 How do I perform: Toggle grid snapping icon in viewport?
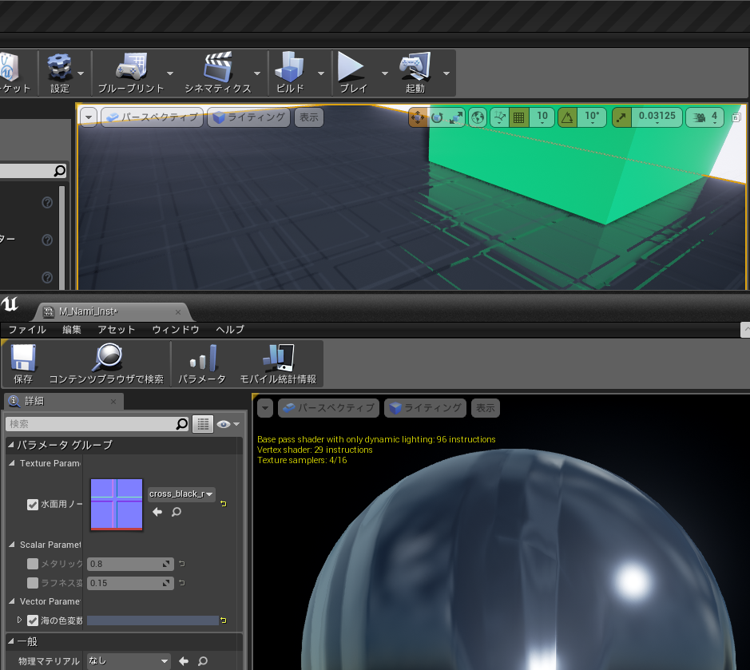click(x=519, y=117)
